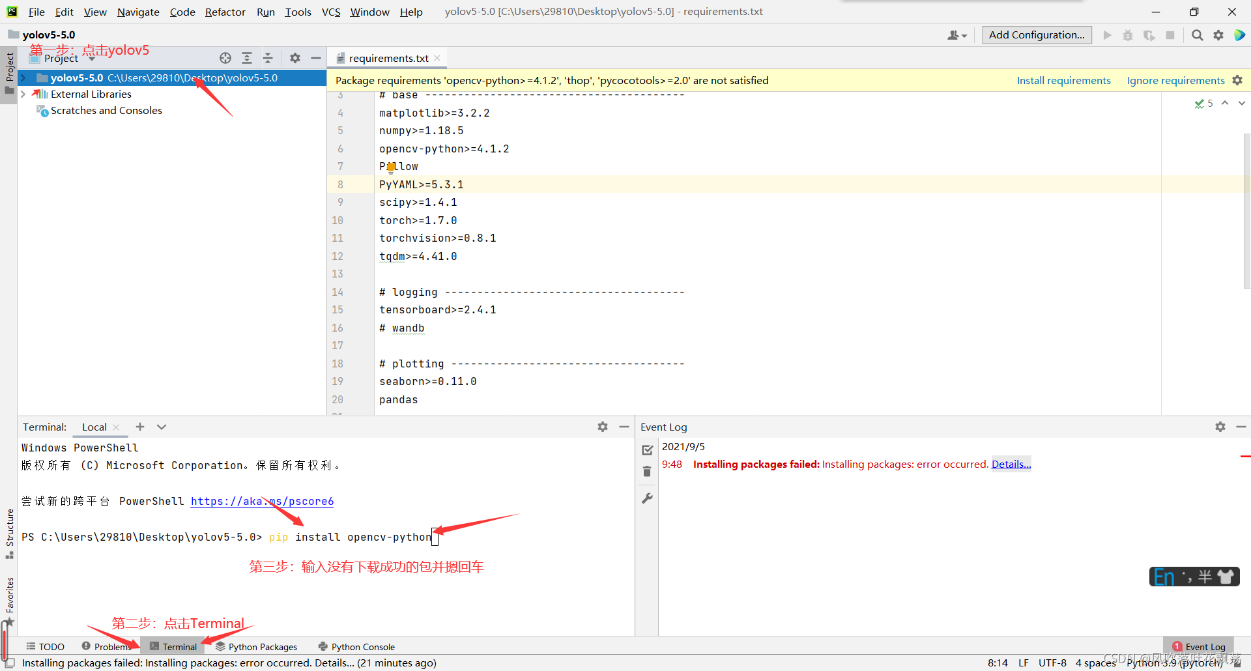Open Search Everywhere magnifier icon
Image resolution: width=1251 pixels, height=671 pixels.
pyautogui.click(x=1198, y=35)
